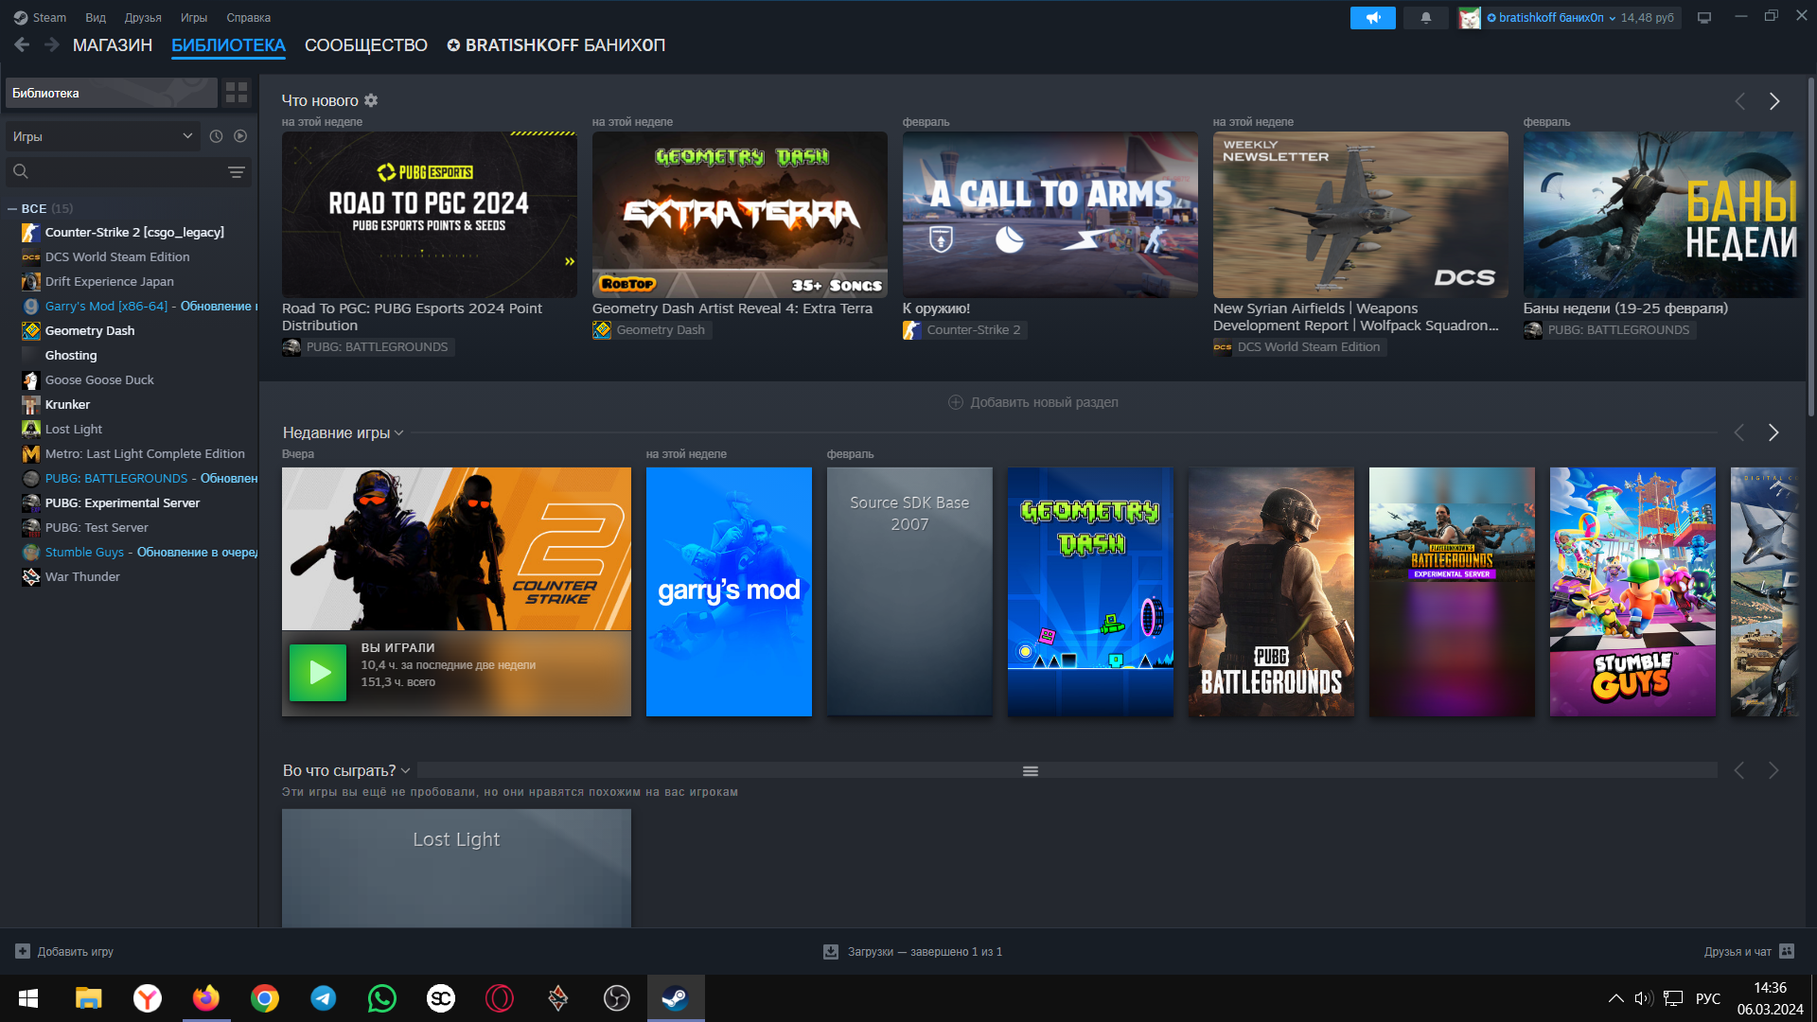Open Extra Terra news thumbnail
1817x1022 pixels.
(x=740, y=215)
